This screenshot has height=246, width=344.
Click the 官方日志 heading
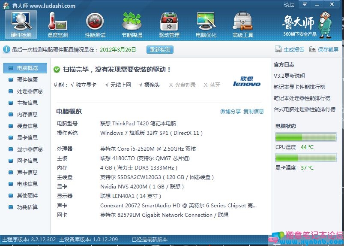(284, 65)
